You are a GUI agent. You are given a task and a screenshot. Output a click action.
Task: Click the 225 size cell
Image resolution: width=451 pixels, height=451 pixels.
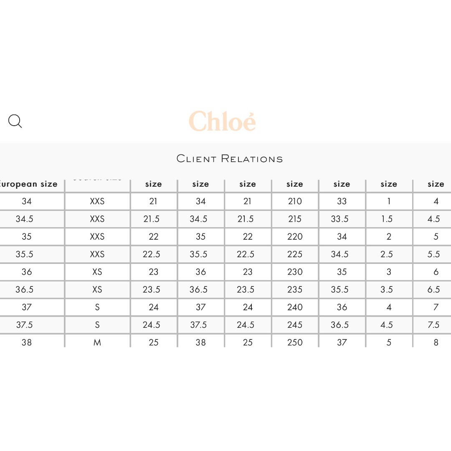click(295, 254)
